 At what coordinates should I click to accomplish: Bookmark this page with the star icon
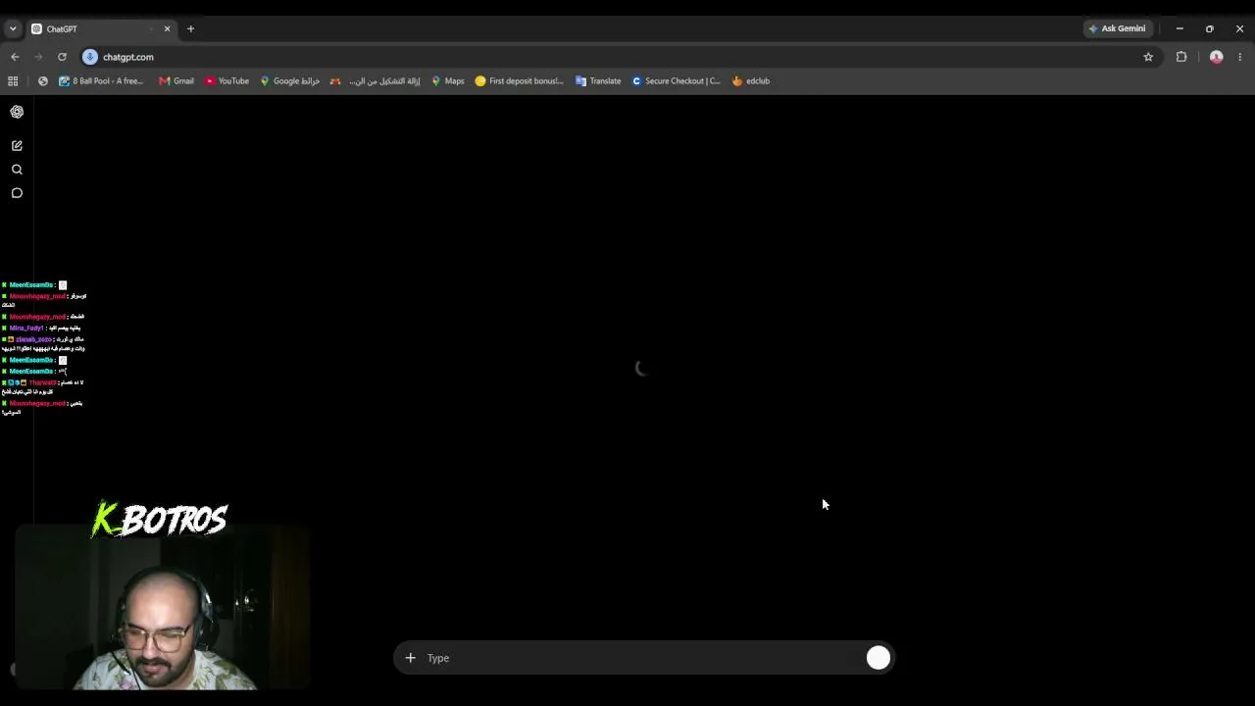tap(1148, 57)
